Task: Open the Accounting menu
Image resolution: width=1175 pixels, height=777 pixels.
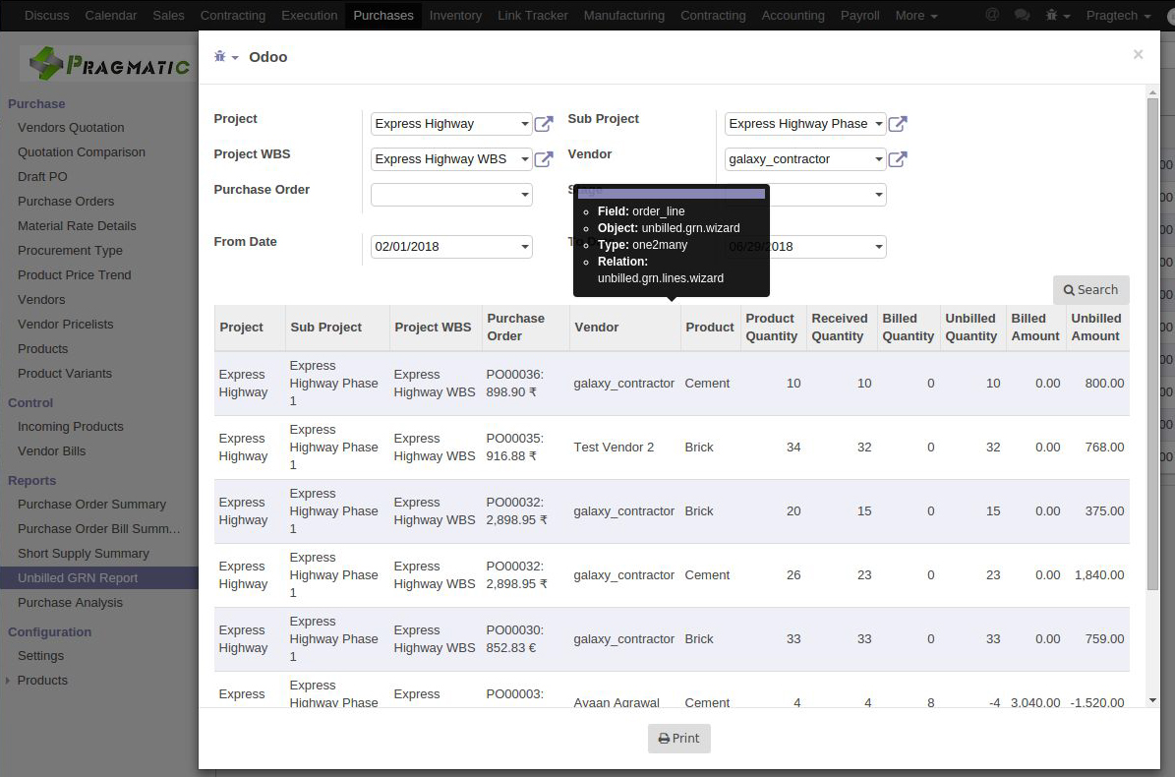Action: click(x=793, y=15)
